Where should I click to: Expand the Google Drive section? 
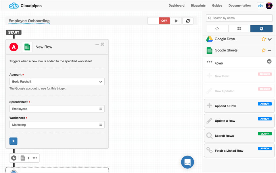click(269, 39)
